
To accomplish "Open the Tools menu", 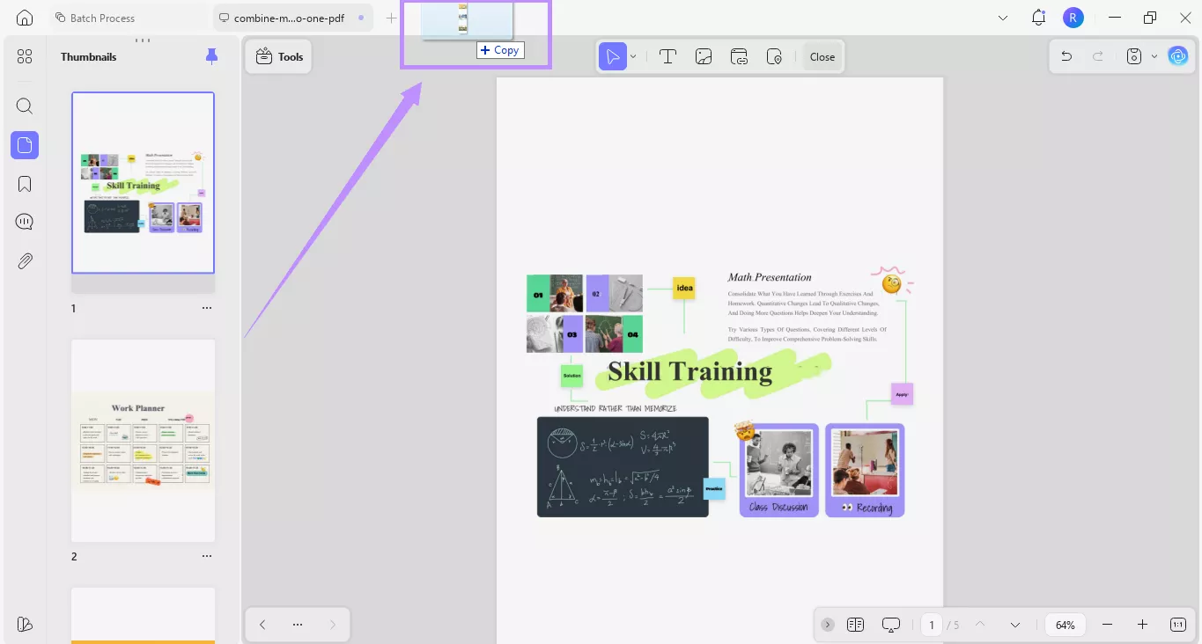I will pyautogui.click(x=278, y=55).
